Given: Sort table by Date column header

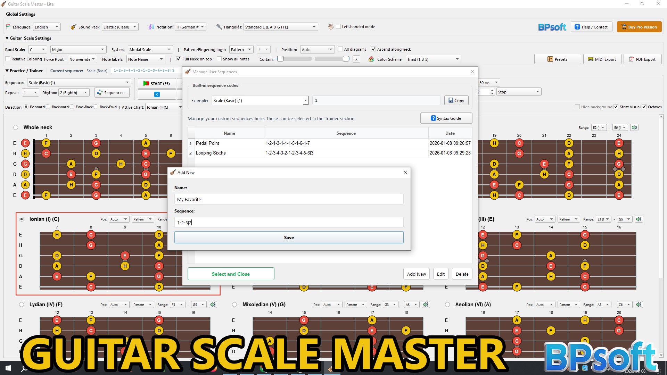Looking at the screenshot, I should (450, 133).
